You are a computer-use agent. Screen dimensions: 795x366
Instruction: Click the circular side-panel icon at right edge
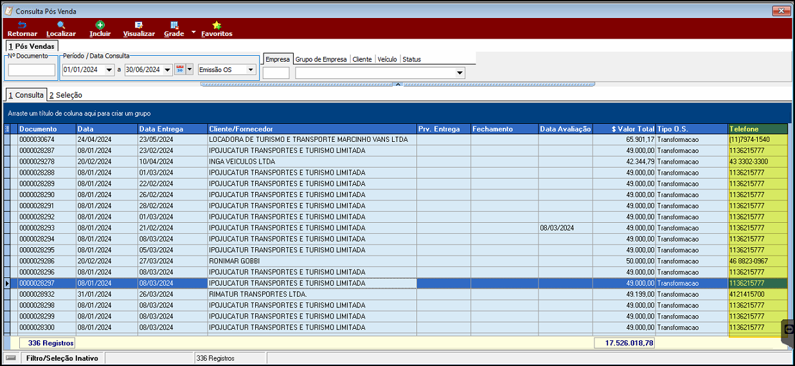789,329
